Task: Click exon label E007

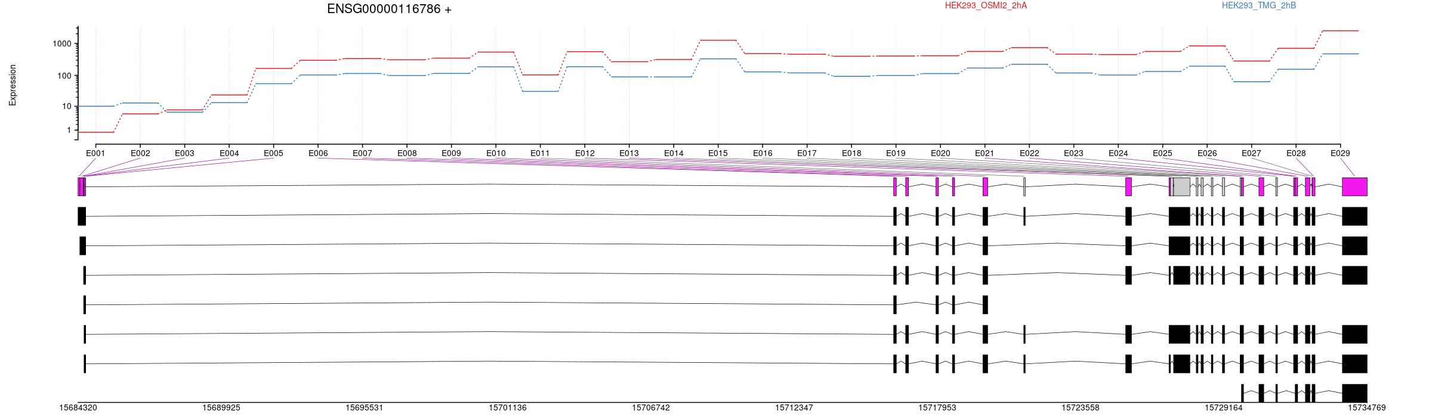Action: 362,153
